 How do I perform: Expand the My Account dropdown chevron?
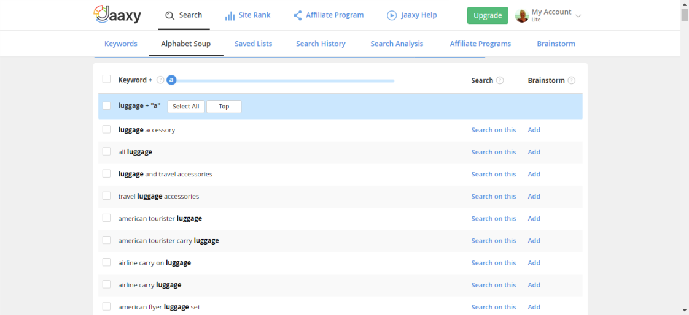(x=578, y=16)
